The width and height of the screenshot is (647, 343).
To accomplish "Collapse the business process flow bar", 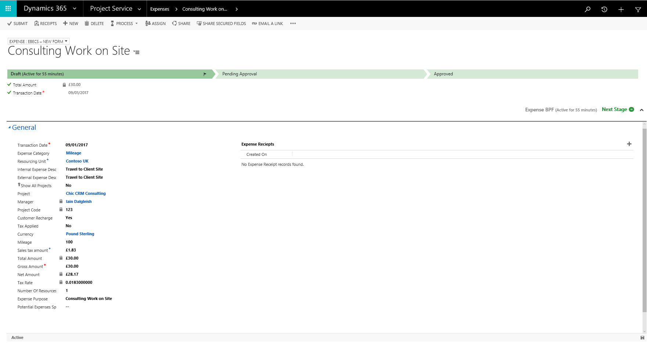I will [641, 110].
